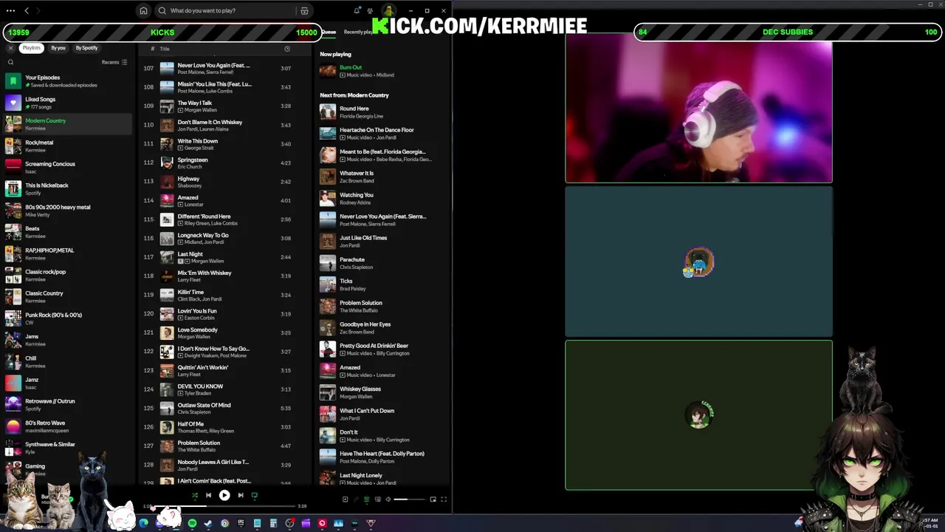The height and width of the screenshot is (532, 945).
Task: Toggle the By you filter chip
Action: (58, 48)
